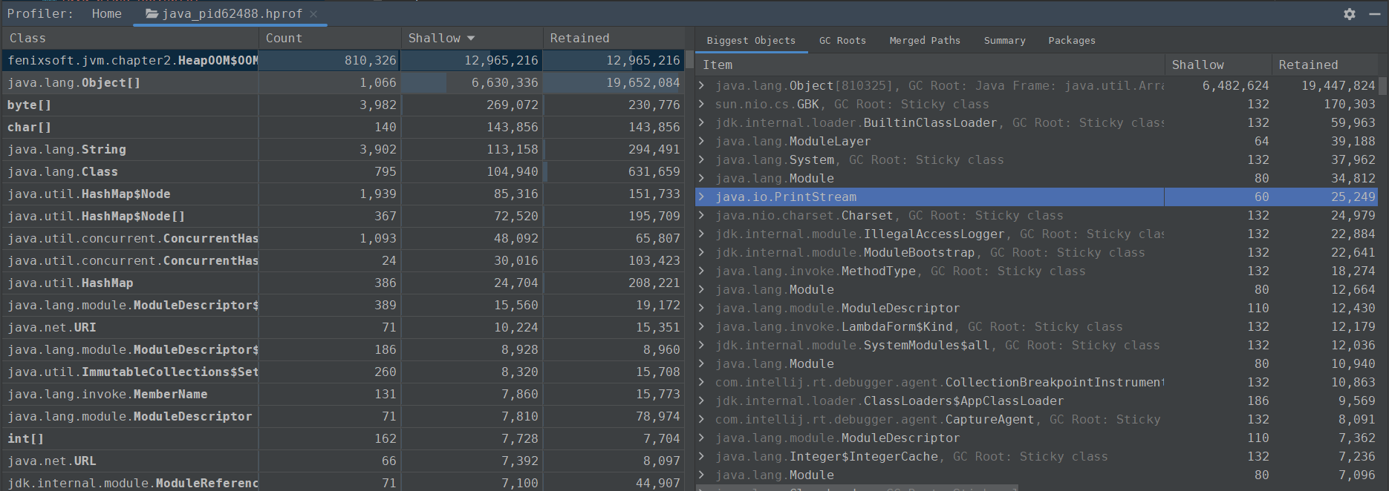
Task: Select the java.lang.String class row
Action: [343, 150]
